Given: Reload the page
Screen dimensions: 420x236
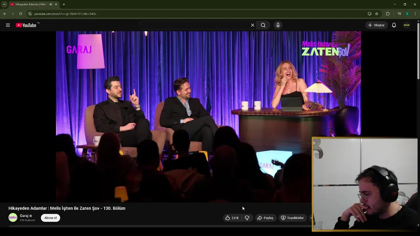Looking at the screenshot, I should [20, 14].
